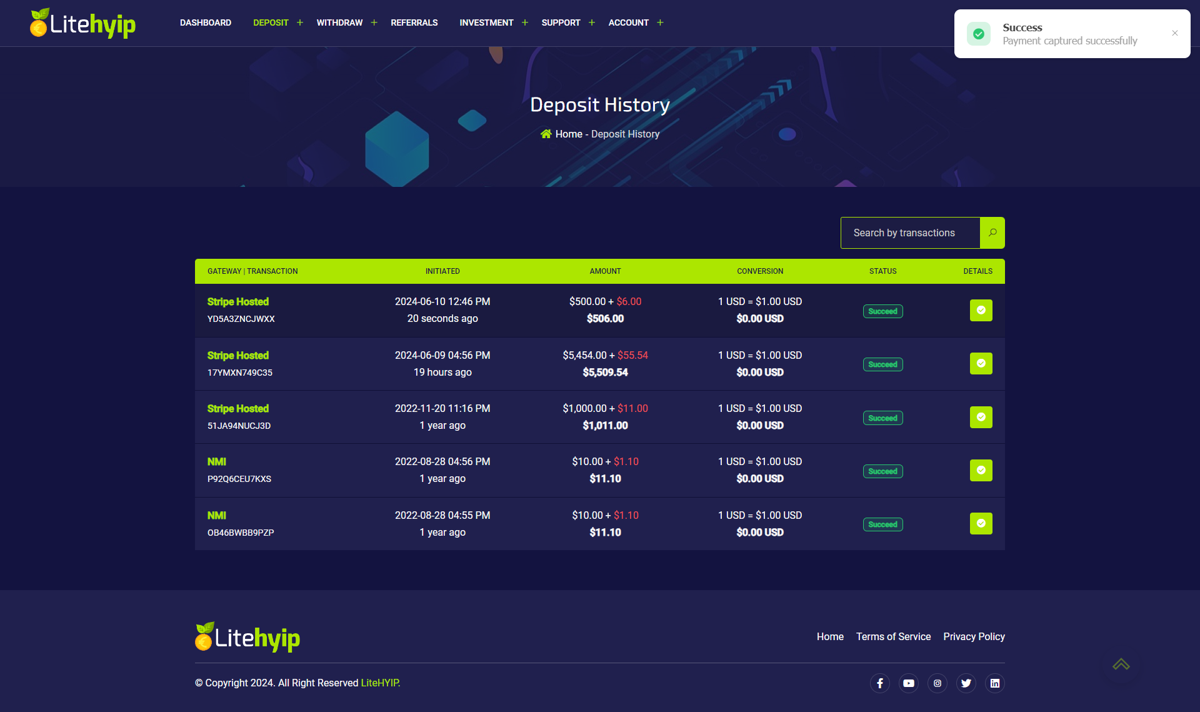The image size is (1200, 712).
Task: Open the Facebook social icon in footer
Action: [880, 683]
